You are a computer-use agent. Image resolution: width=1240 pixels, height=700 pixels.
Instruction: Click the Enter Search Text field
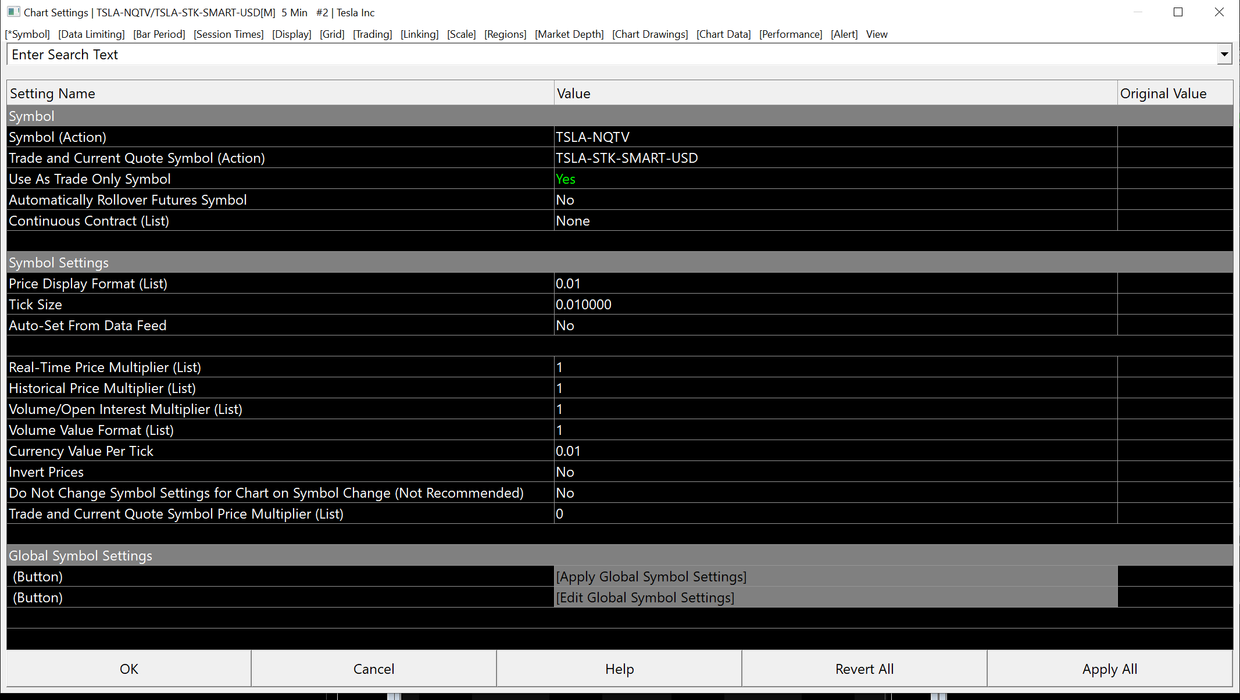[x=610, y=55]
